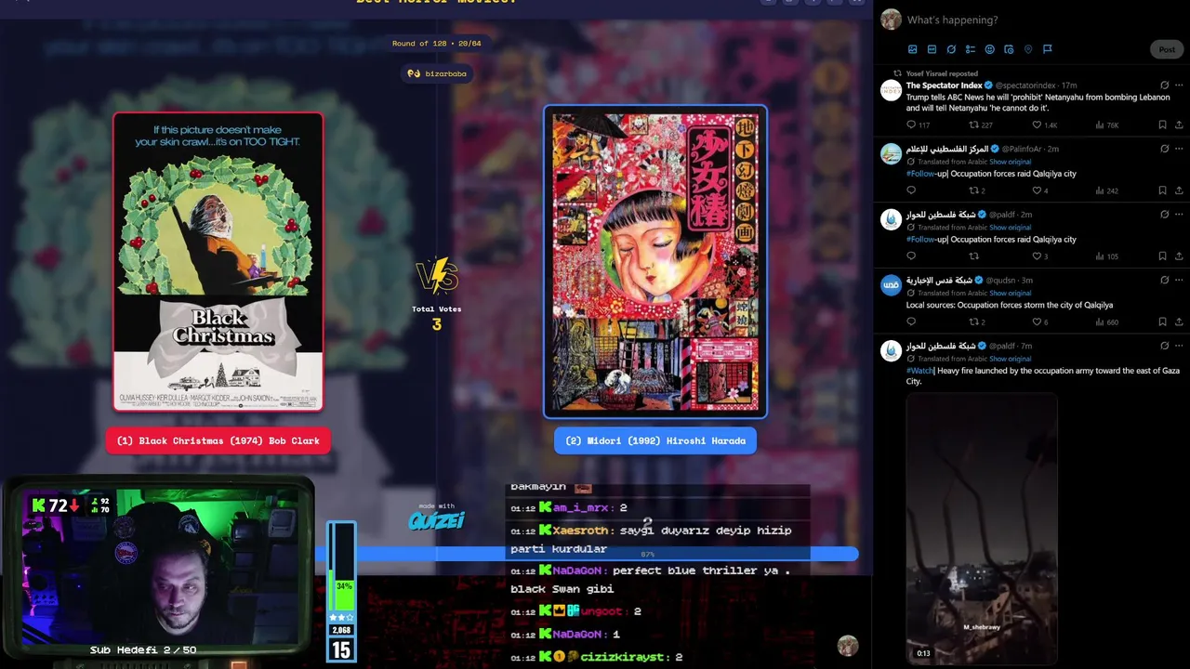This screenshot has width=1190, height=669.
Task: Click the flag icon in composer toolbar
Action: tap(1047, 49)
